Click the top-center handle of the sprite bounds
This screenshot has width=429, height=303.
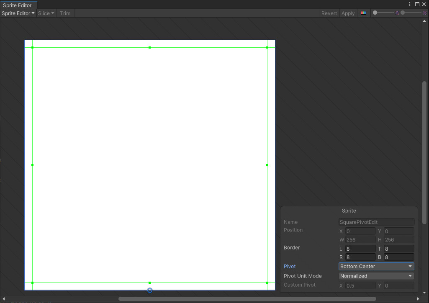pyautogui.click(x=149, y=47)
